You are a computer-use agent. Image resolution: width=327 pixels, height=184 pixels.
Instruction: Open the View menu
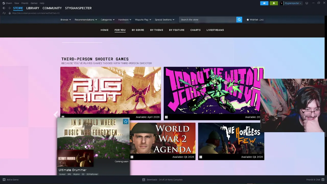click(17, 3)
